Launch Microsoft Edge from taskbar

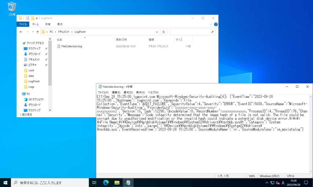[106, 183]
